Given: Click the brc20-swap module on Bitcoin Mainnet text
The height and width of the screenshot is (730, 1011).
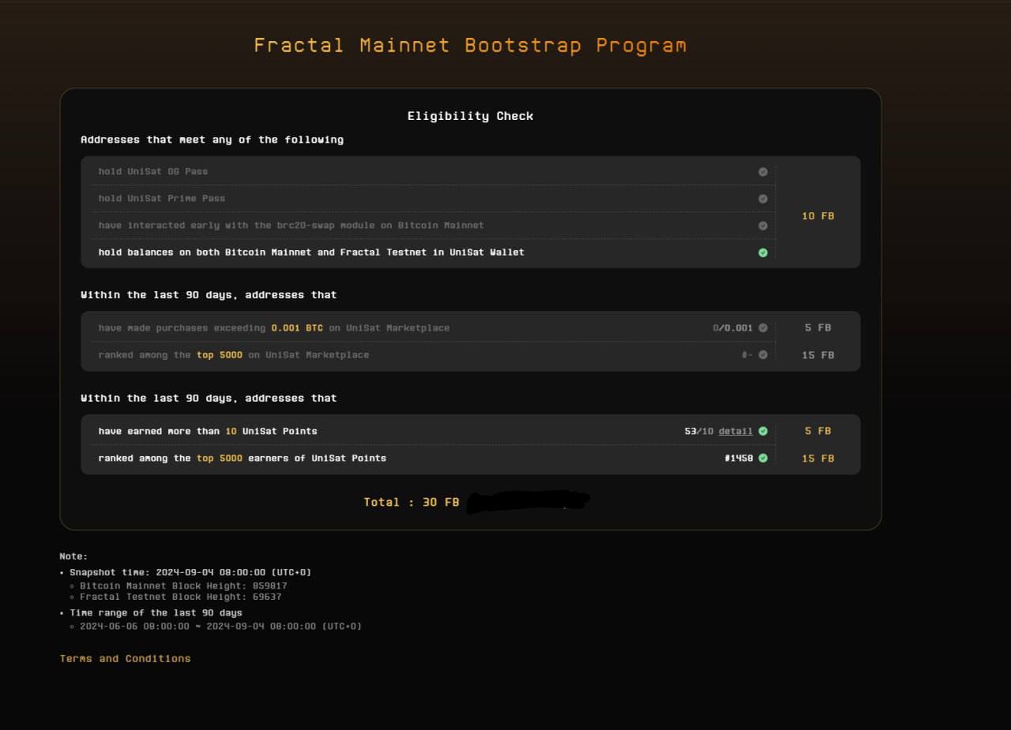Looking at the screenshot, I should click(x=291, y=226).
